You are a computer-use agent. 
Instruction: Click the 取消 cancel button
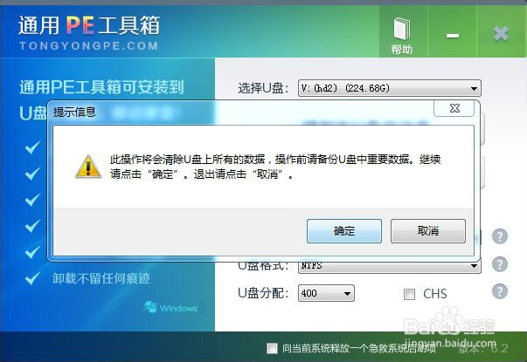[428, 231]
